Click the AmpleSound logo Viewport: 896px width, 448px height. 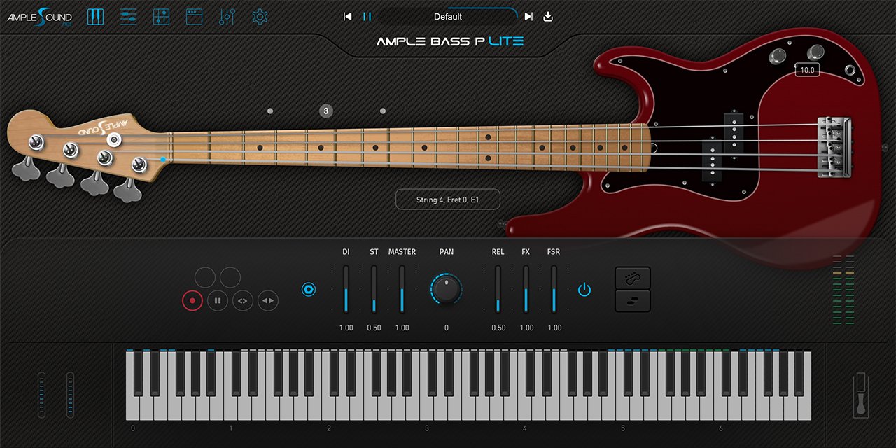coord(40,17)
